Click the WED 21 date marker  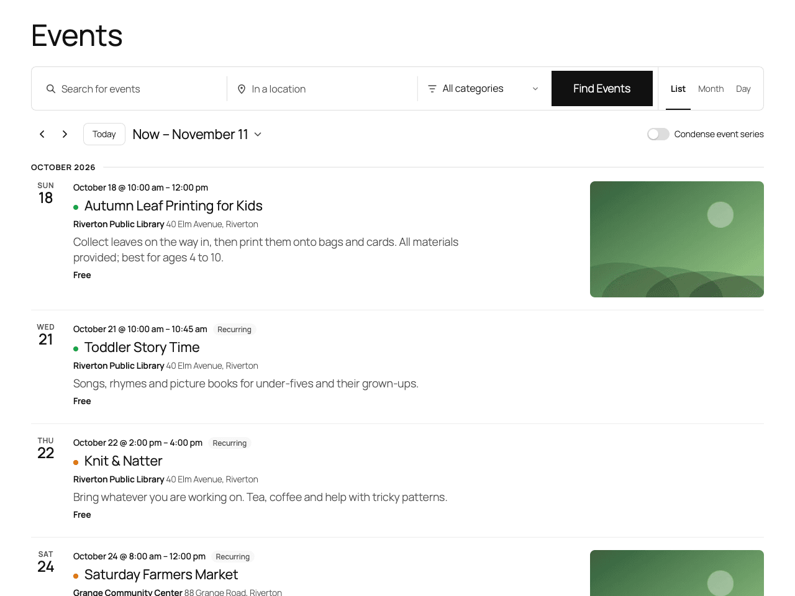coord(46,335)
